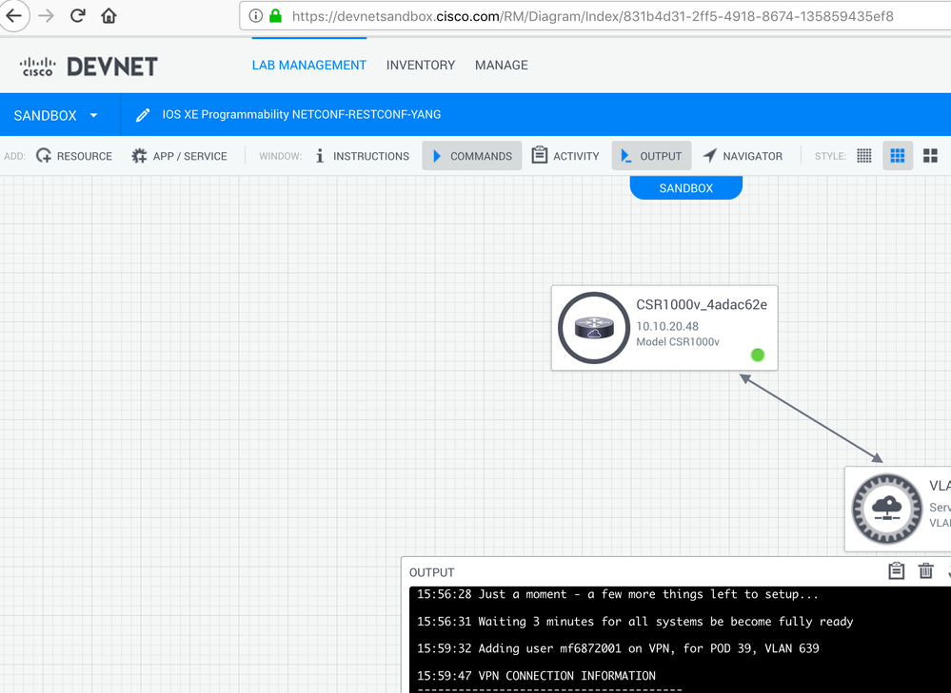The width and height of the screenshot is (951, 693).
Task: Open the INSTRUCTIONS window
Action: 362,156
